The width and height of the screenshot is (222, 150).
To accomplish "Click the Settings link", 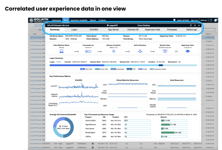I will click(x=203, y=20).
